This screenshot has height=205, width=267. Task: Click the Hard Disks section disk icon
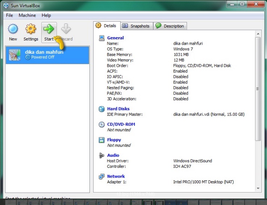tap(102, 109)
